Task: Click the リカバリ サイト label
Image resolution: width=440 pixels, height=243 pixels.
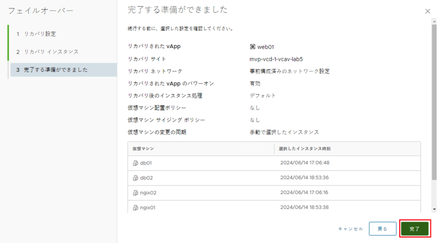Action: [147, 59]
